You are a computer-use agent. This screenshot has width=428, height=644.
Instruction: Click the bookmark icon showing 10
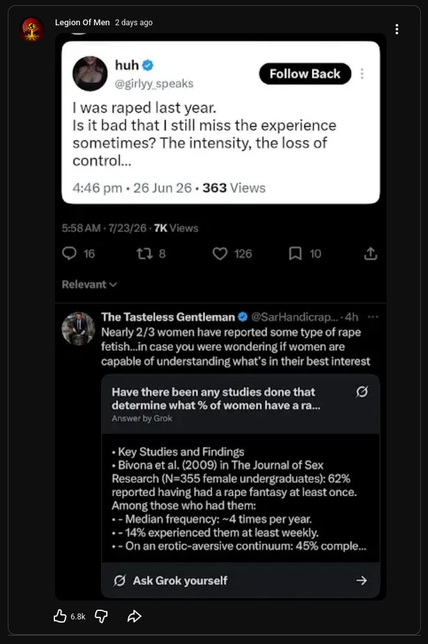coord(295,253)
